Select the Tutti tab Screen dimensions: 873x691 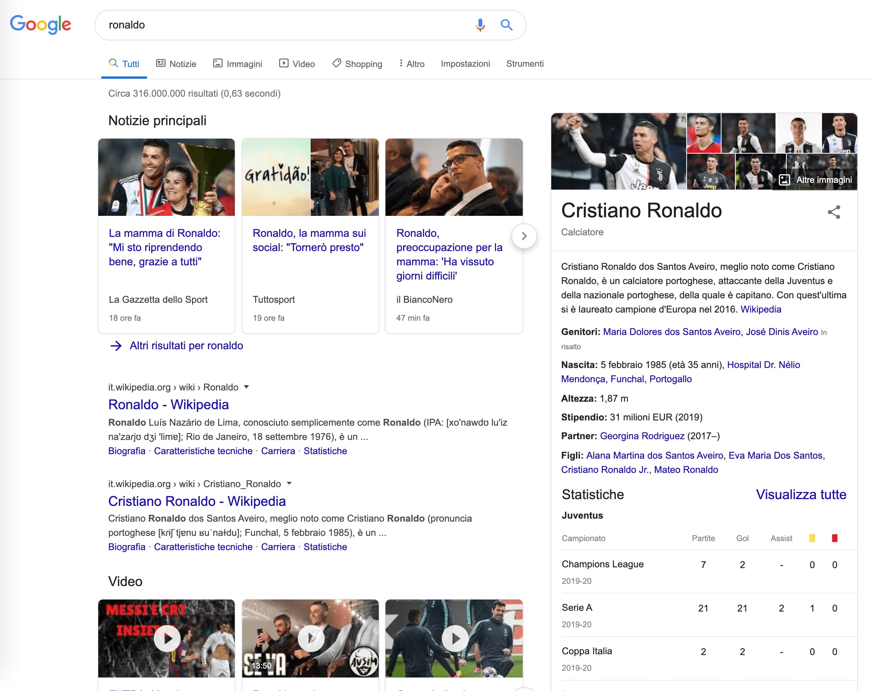124,64
